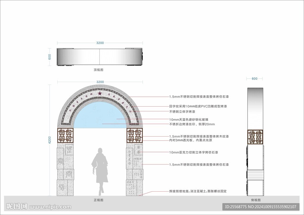Click the lattice panel in the side view
This screenshot has height=215, width=304.
(x=255, y=137)
